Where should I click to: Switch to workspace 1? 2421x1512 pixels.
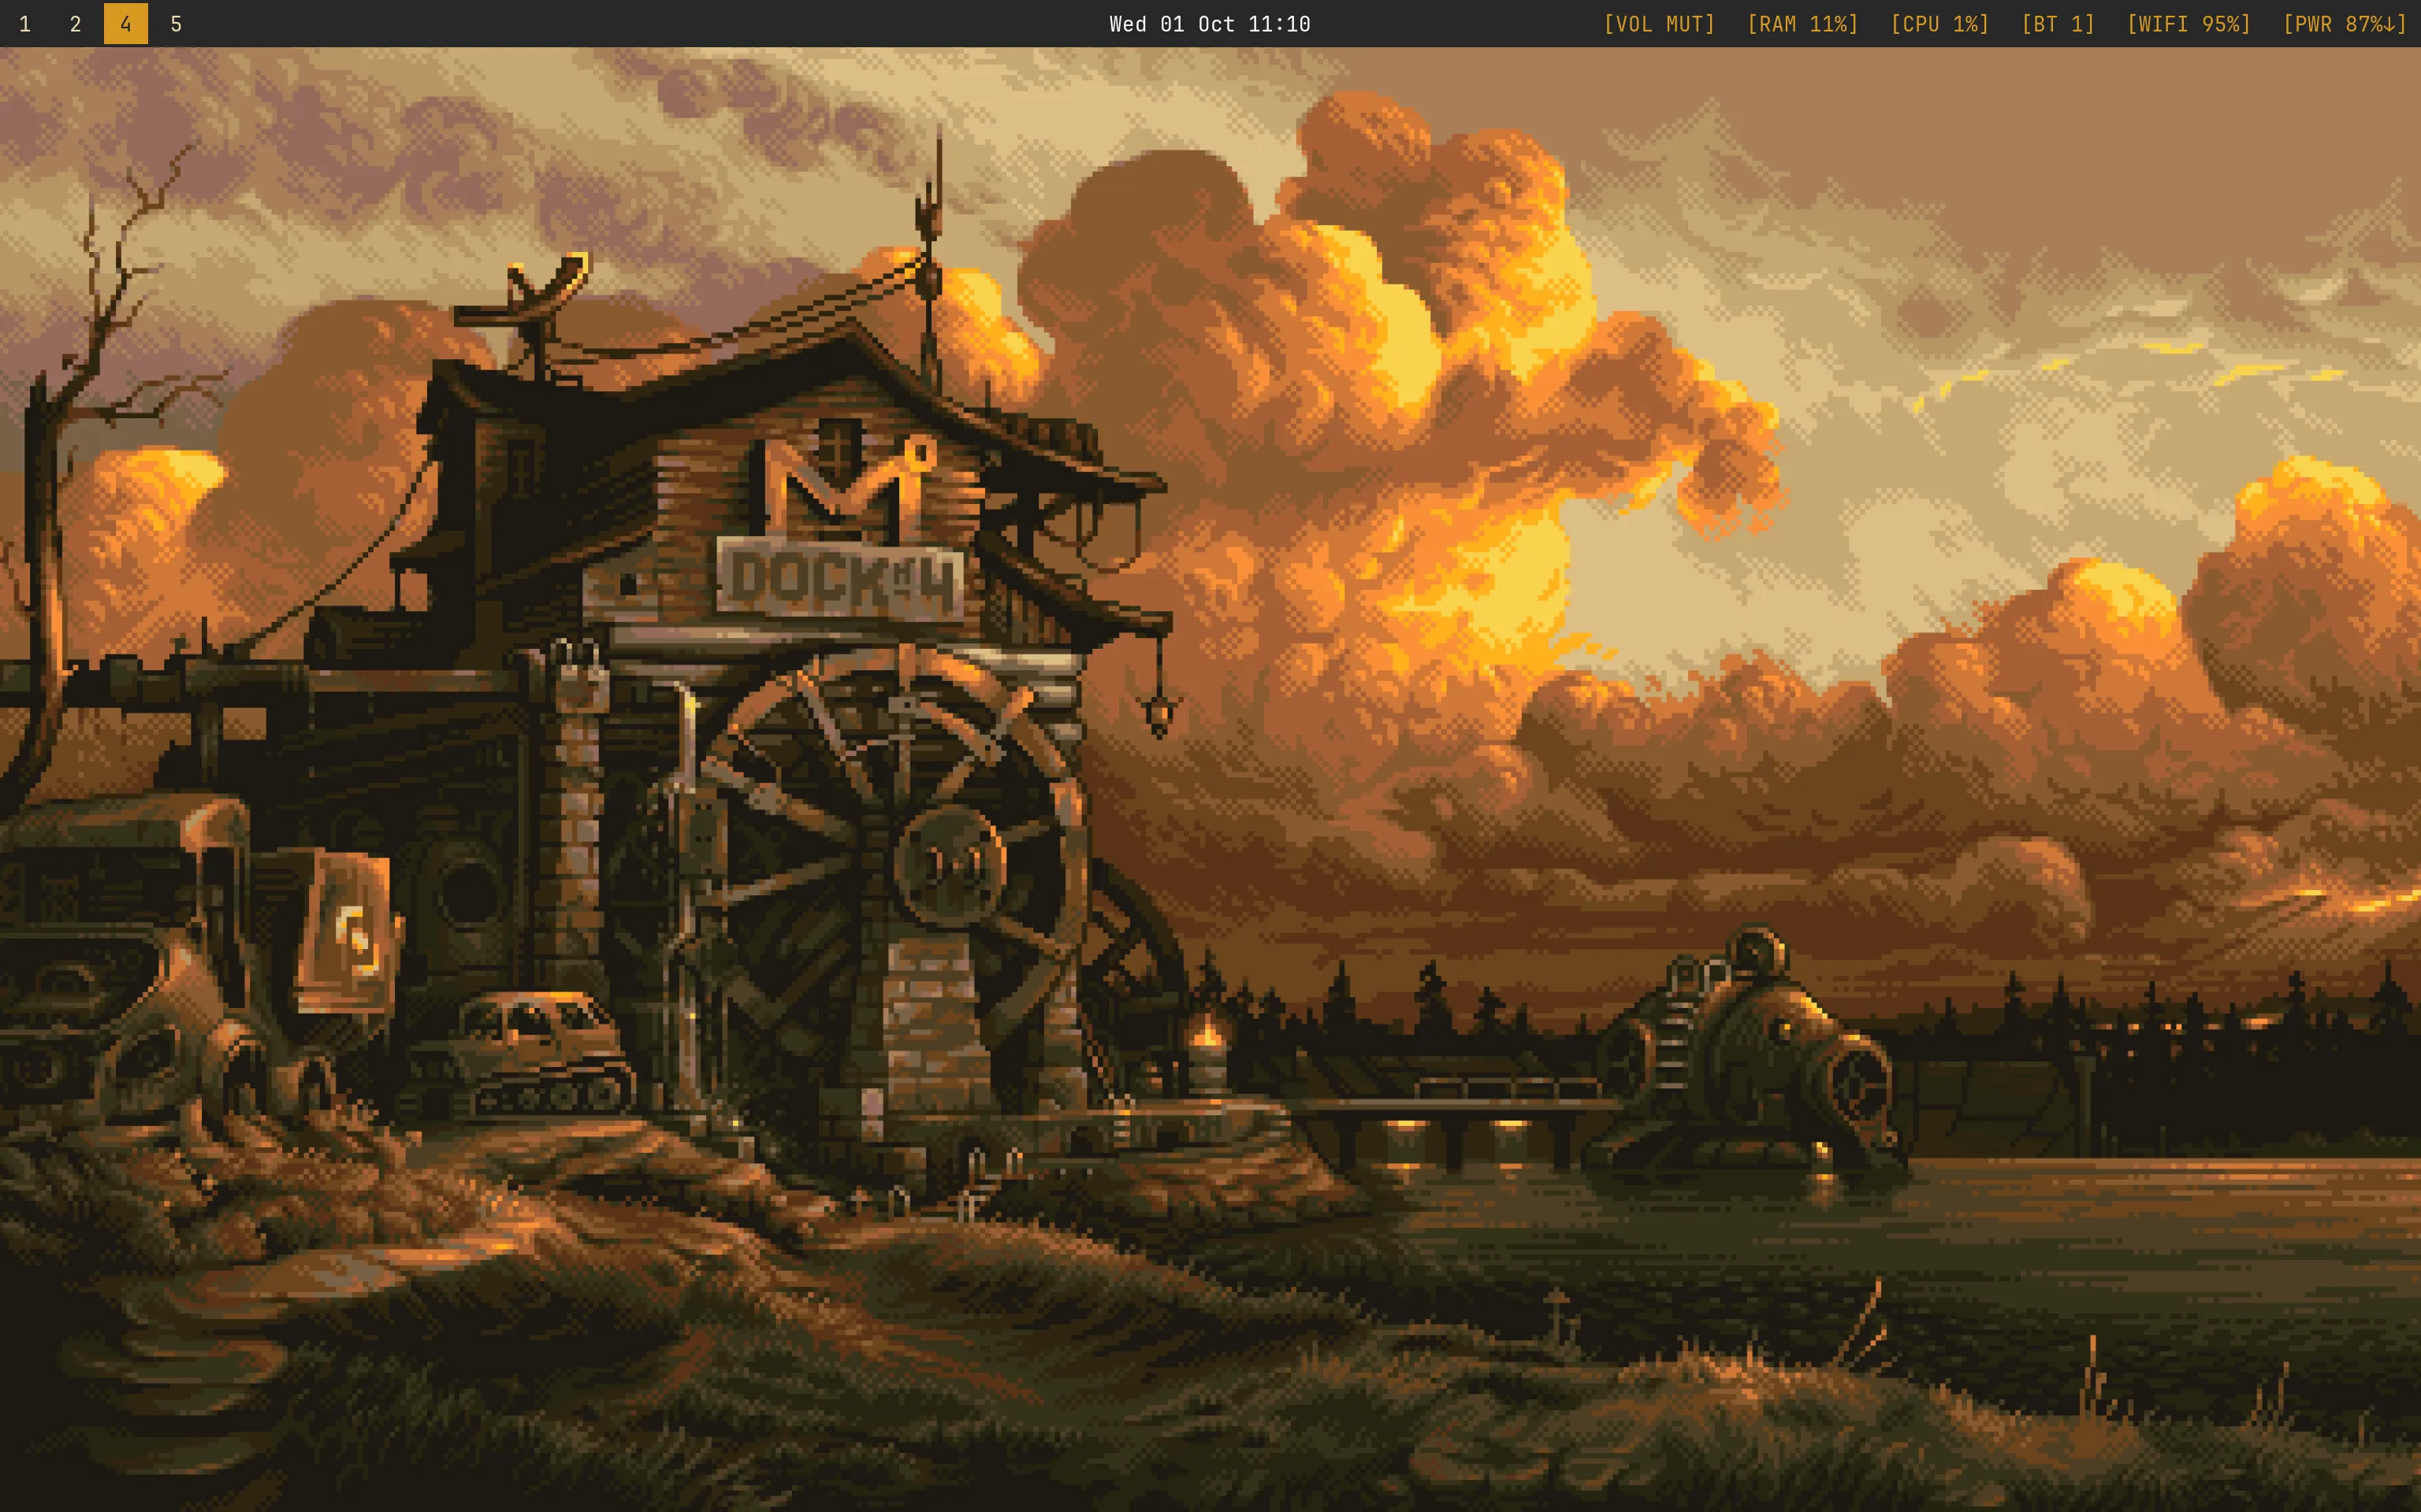[x=25, y=24]
